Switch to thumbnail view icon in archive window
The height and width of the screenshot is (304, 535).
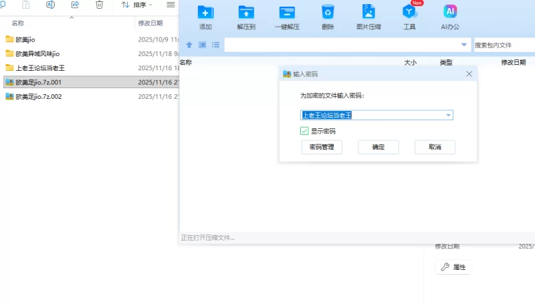point(203,45)
